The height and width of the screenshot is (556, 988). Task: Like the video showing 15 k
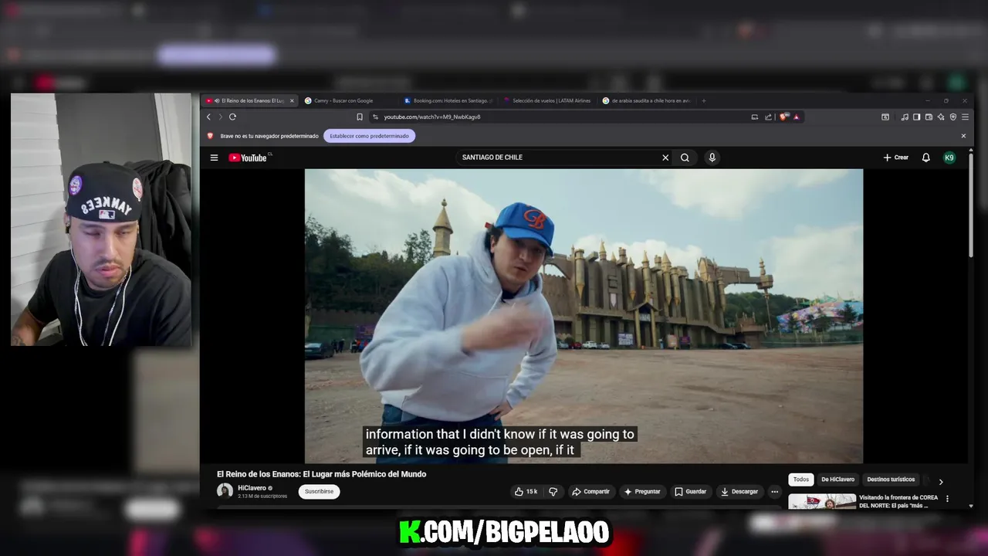click(x=526, y=491)
